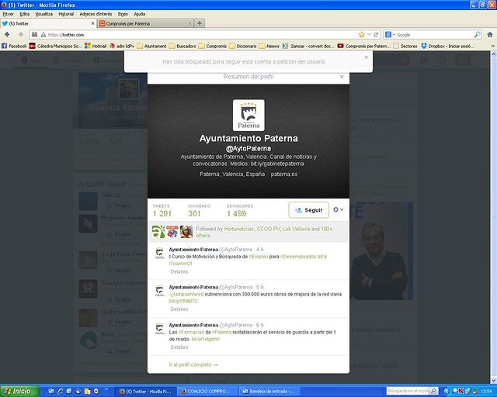
Task: View the Seguidores 1 499 list
Action: pos(237,210)
